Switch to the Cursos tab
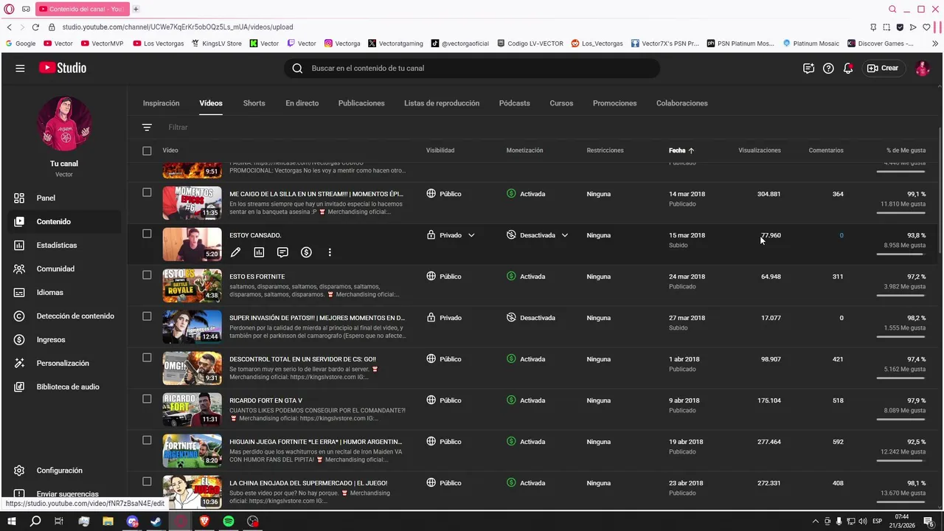Image resolution: width=944 pixels, height=531 pixels. point(561,103)
